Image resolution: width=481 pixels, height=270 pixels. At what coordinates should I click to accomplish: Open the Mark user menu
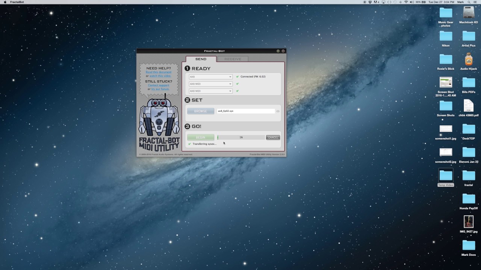(461, 2)
